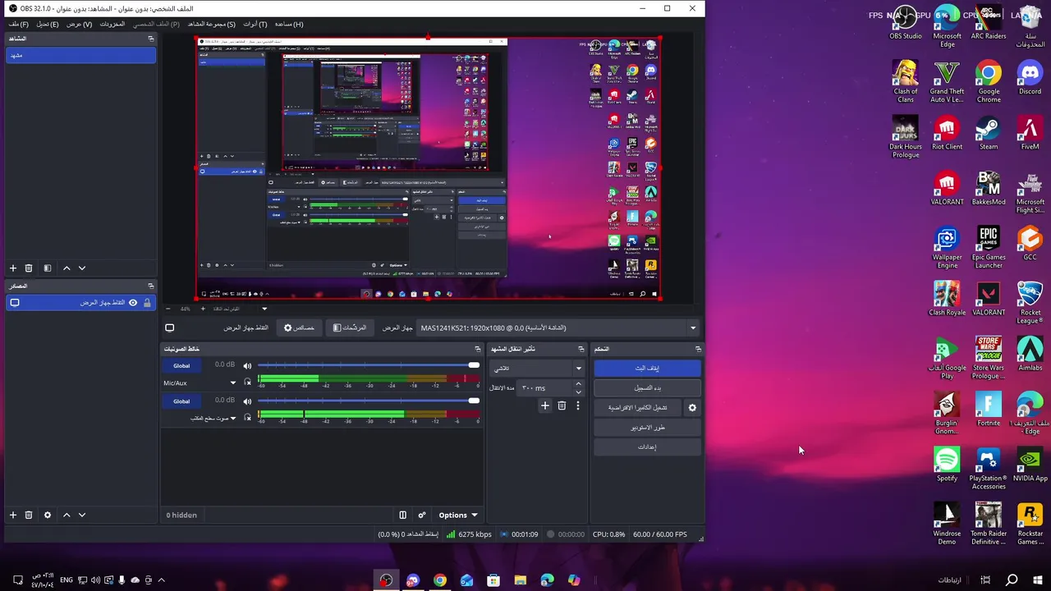1051x591 pixels.
Task: Mute the Mic/Aux speaker icon
Action: click(x=247, y=365)
